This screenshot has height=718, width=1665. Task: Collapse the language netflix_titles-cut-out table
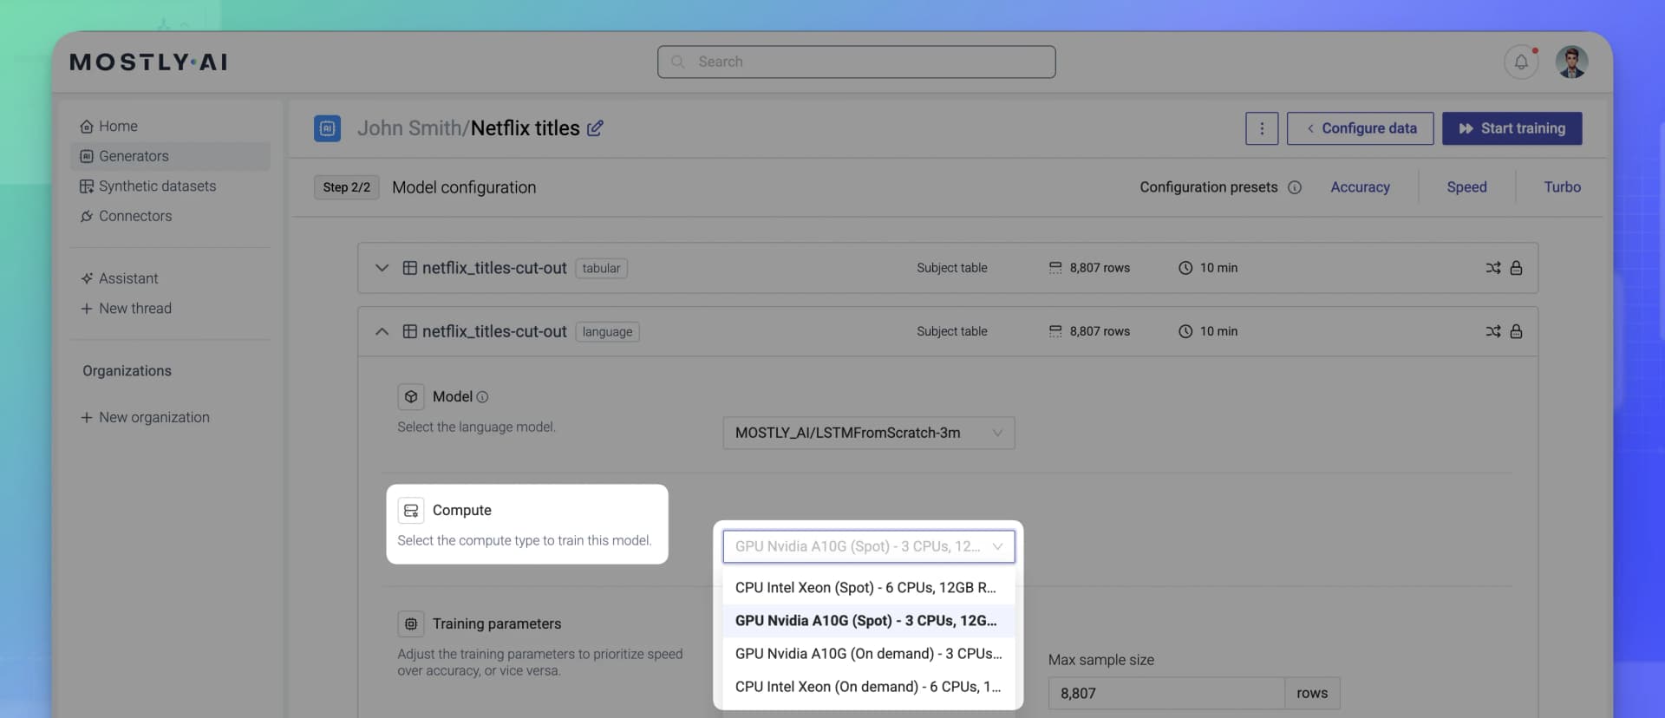pos(382,331)
